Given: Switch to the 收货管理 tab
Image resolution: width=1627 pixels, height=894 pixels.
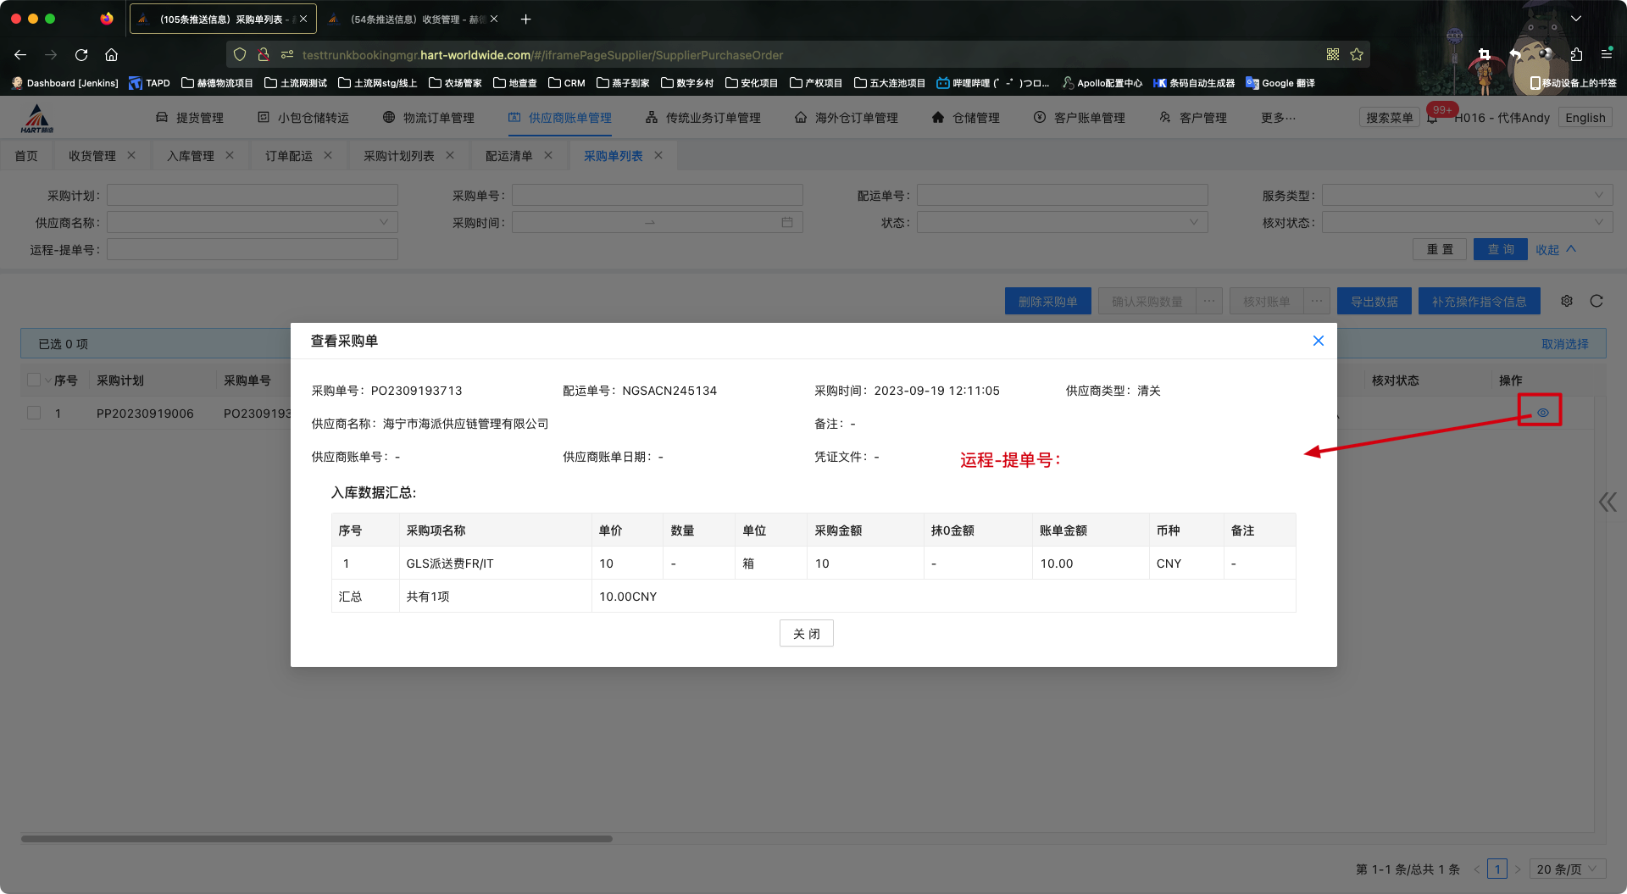Looking at the screenshot, I should coord(92,156).
